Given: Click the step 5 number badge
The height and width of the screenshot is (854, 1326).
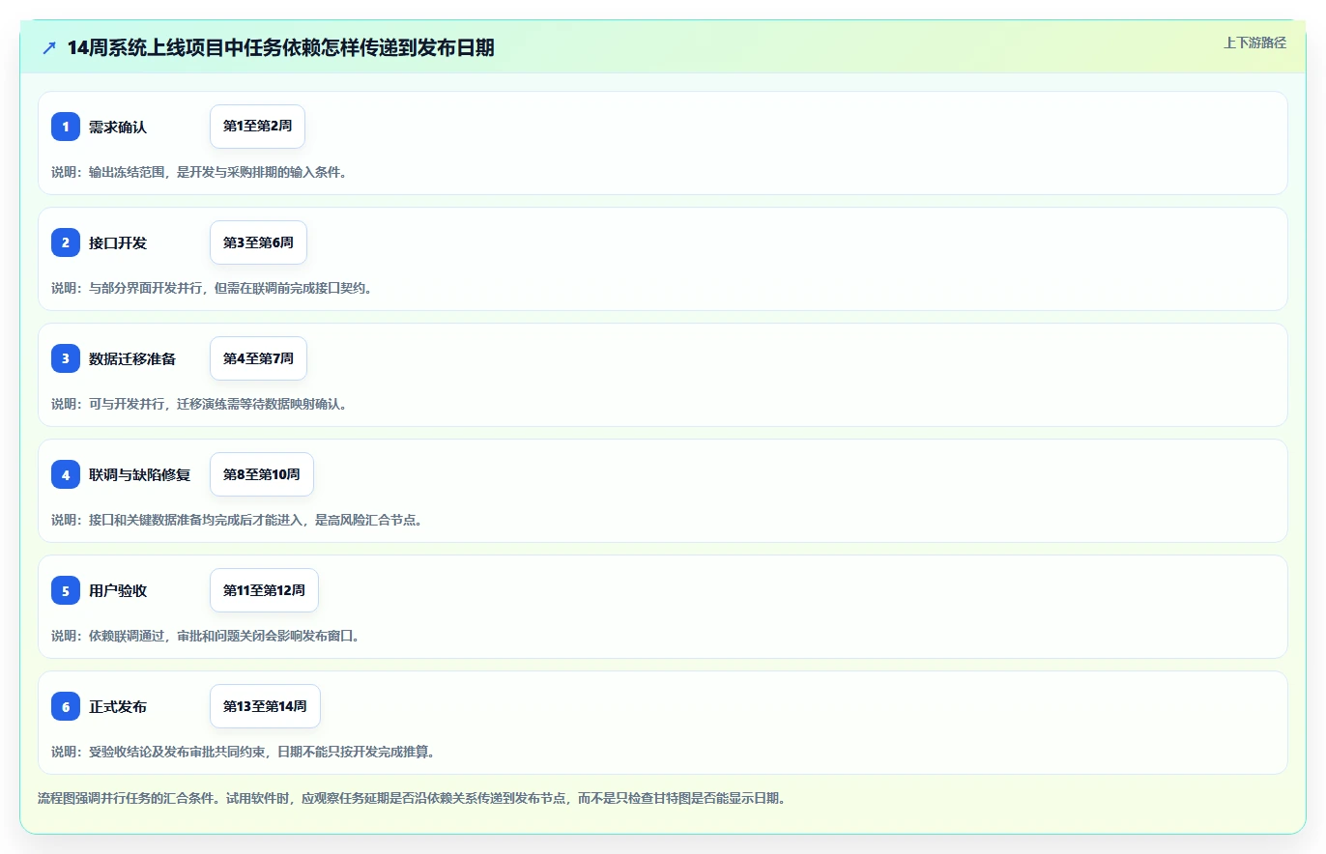Looking at the screenshot, I should tap(66, 590).
